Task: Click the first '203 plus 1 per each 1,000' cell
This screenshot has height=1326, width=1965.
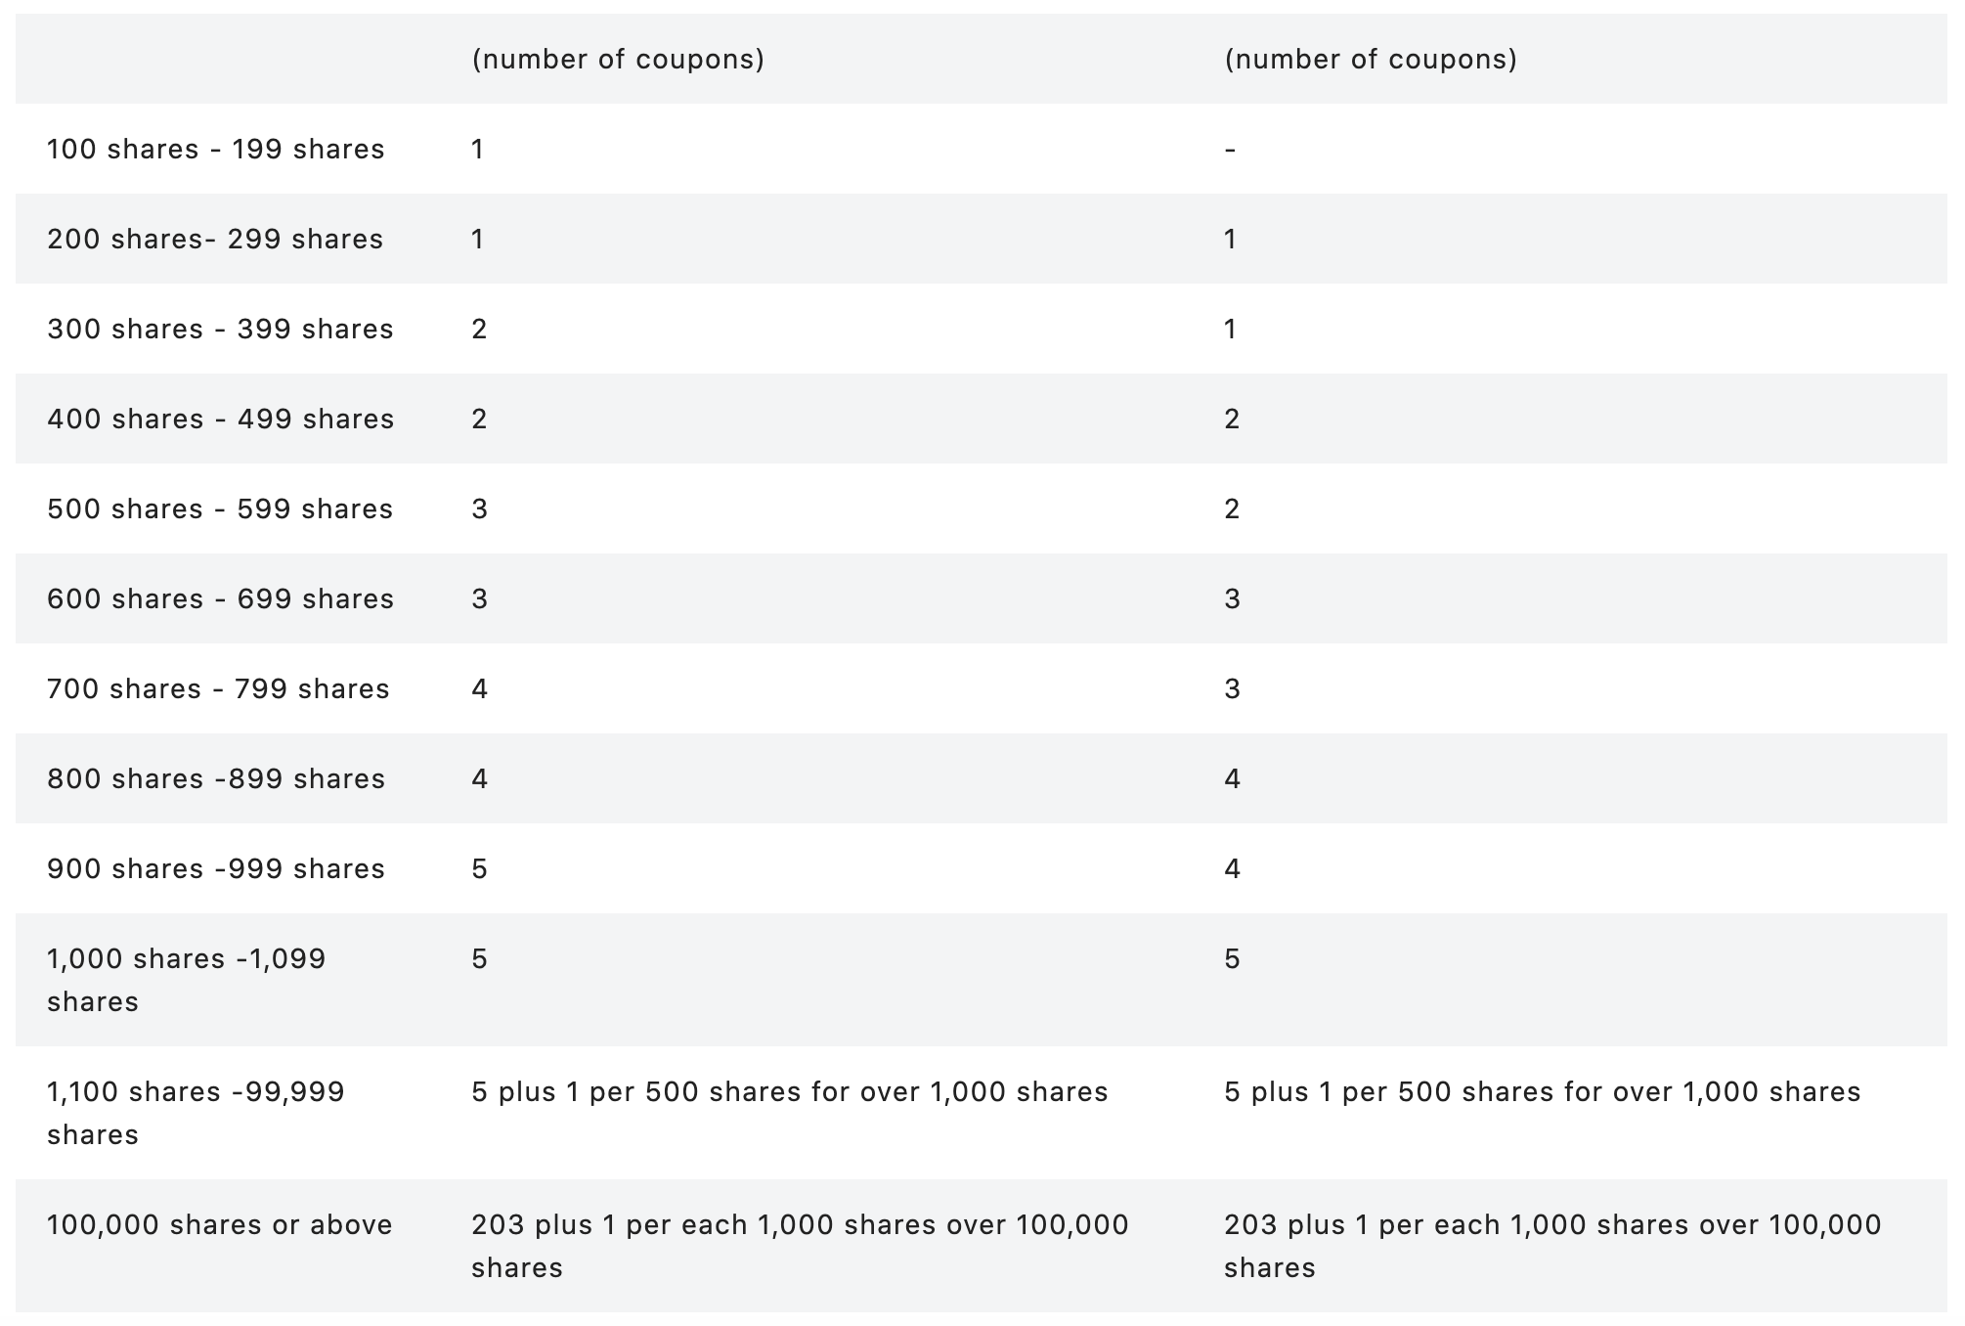Action: click(x=799, y=1245)
